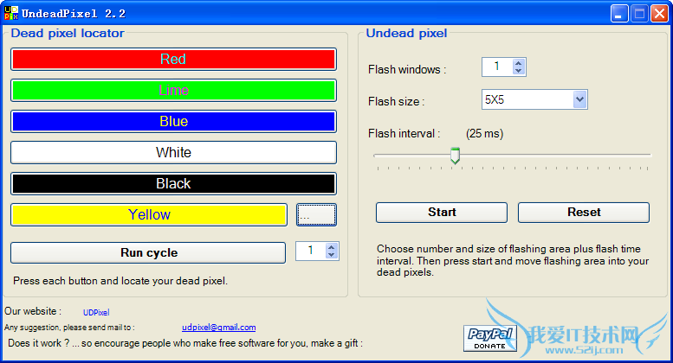Close the UndeadPixel window
The height and width of the screenshot is (363, 673).
[659, 14]
